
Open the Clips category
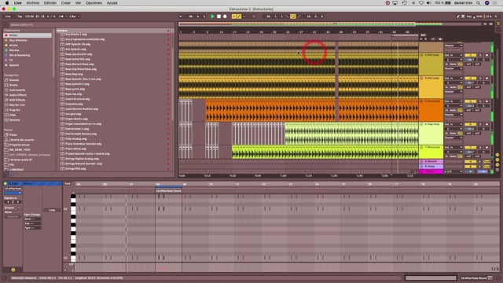point(13,115)
